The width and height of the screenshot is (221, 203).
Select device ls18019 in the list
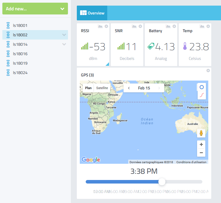pos(20,63)
